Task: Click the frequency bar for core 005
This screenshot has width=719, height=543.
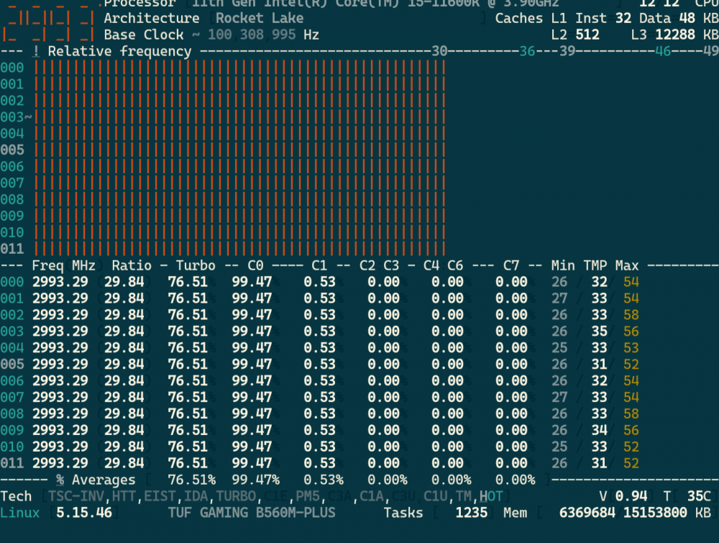Action: point(239,150)
